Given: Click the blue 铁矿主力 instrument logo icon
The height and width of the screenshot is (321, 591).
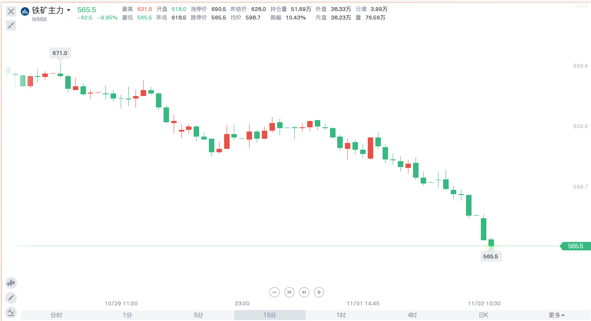Looking at the screenshot, I should 25,11.
